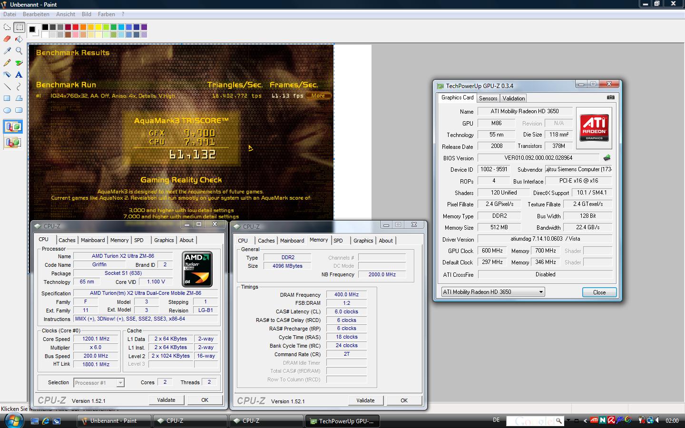Choose the Airbrush spray tool
Image resolution: width=685 pixels, height=428 pixels.
[7, 75]
